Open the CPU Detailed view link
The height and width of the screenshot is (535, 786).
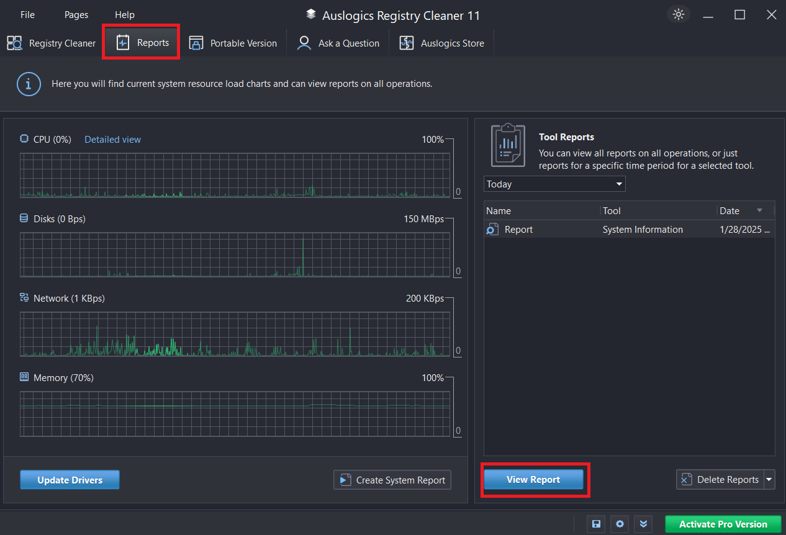[112, 140]
